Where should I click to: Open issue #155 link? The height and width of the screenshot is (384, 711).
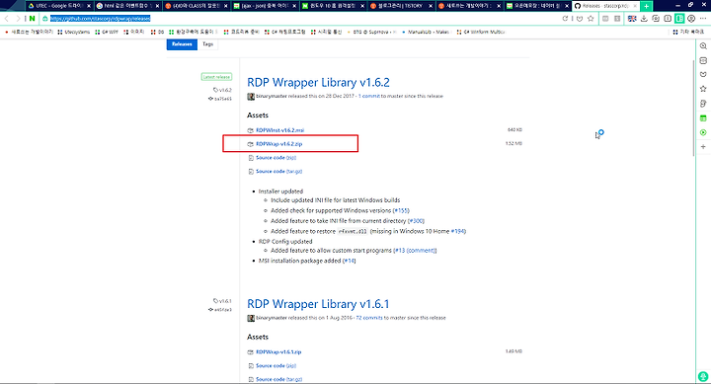pyautogui.click(x=401, y=211)
